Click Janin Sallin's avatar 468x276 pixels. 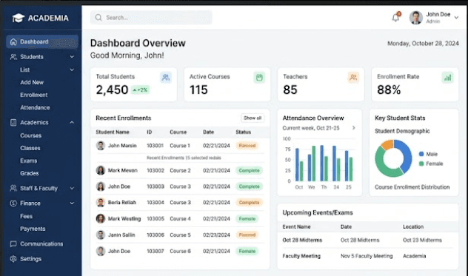[x=101, y=235]
